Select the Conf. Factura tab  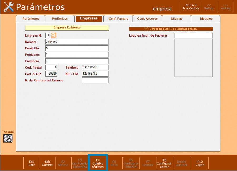tap(118, 19)
